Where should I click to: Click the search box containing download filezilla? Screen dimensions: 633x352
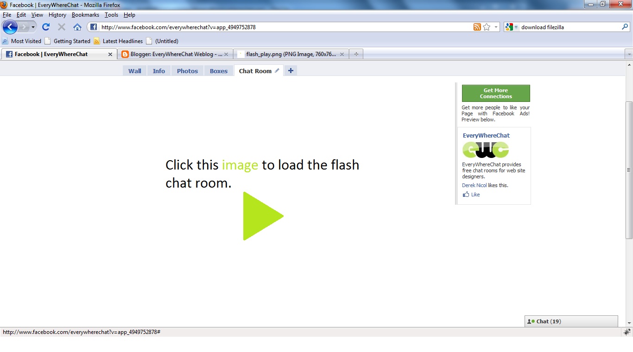click(570, 27)
